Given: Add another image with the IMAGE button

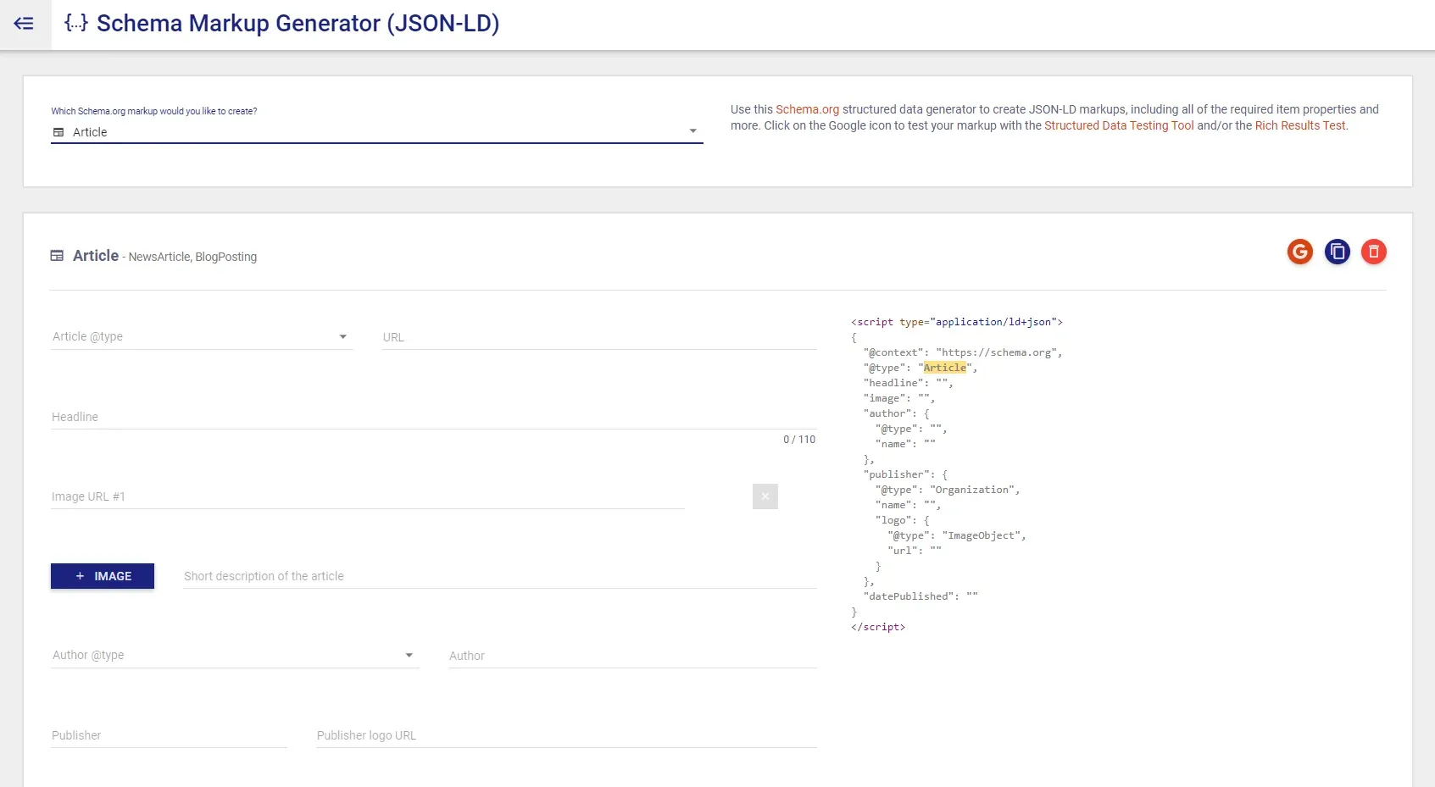Looking at the screenshot, I should [102, 576].
